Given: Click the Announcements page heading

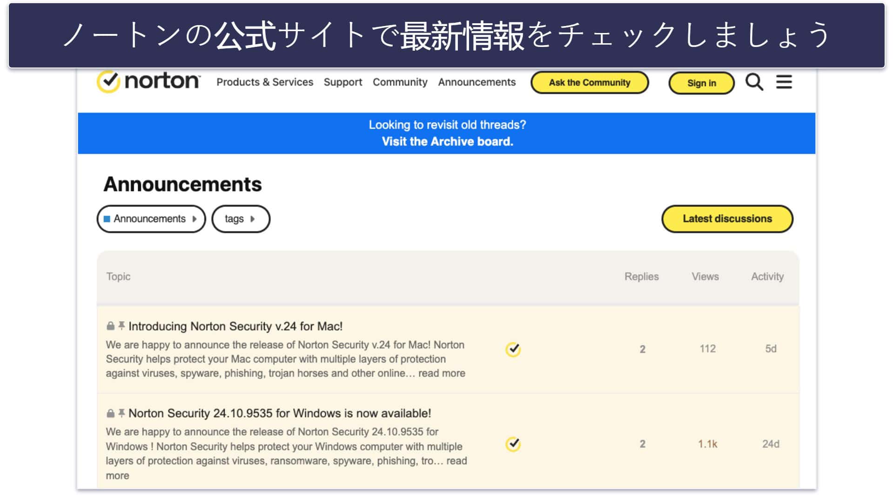Looking at the screenshot, I should (182, 185).
